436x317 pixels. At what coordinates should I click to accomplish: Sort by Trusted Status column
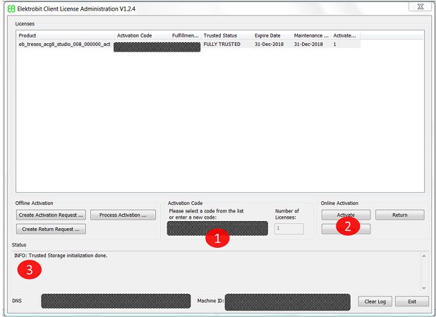[227, 35]
